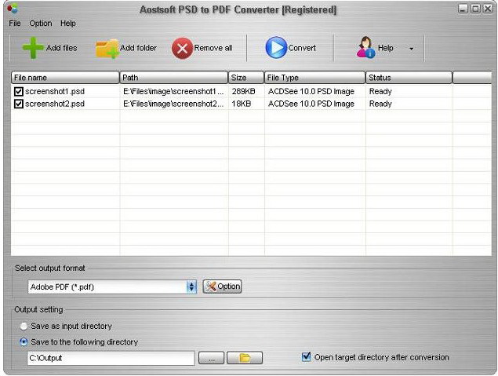Open output folder with yellow folder button
This screenshot has height=376, width=498.
[x=245, y=358]
